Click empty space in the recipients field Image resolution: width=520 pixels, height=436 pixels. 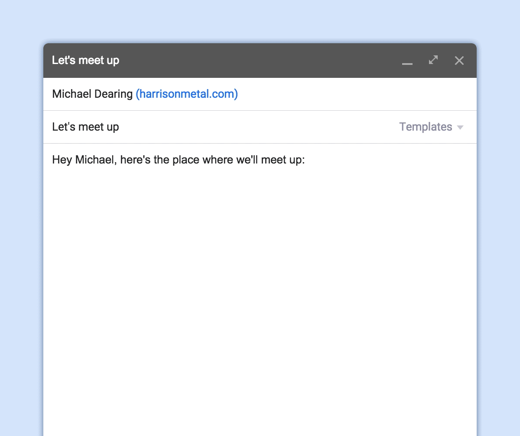355,94
